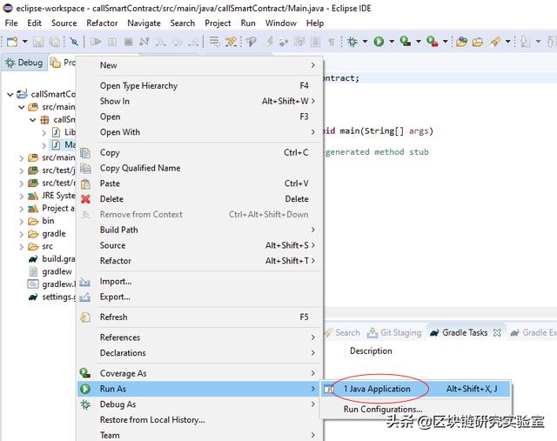Choose Refresh from context menu

[198, 317]
